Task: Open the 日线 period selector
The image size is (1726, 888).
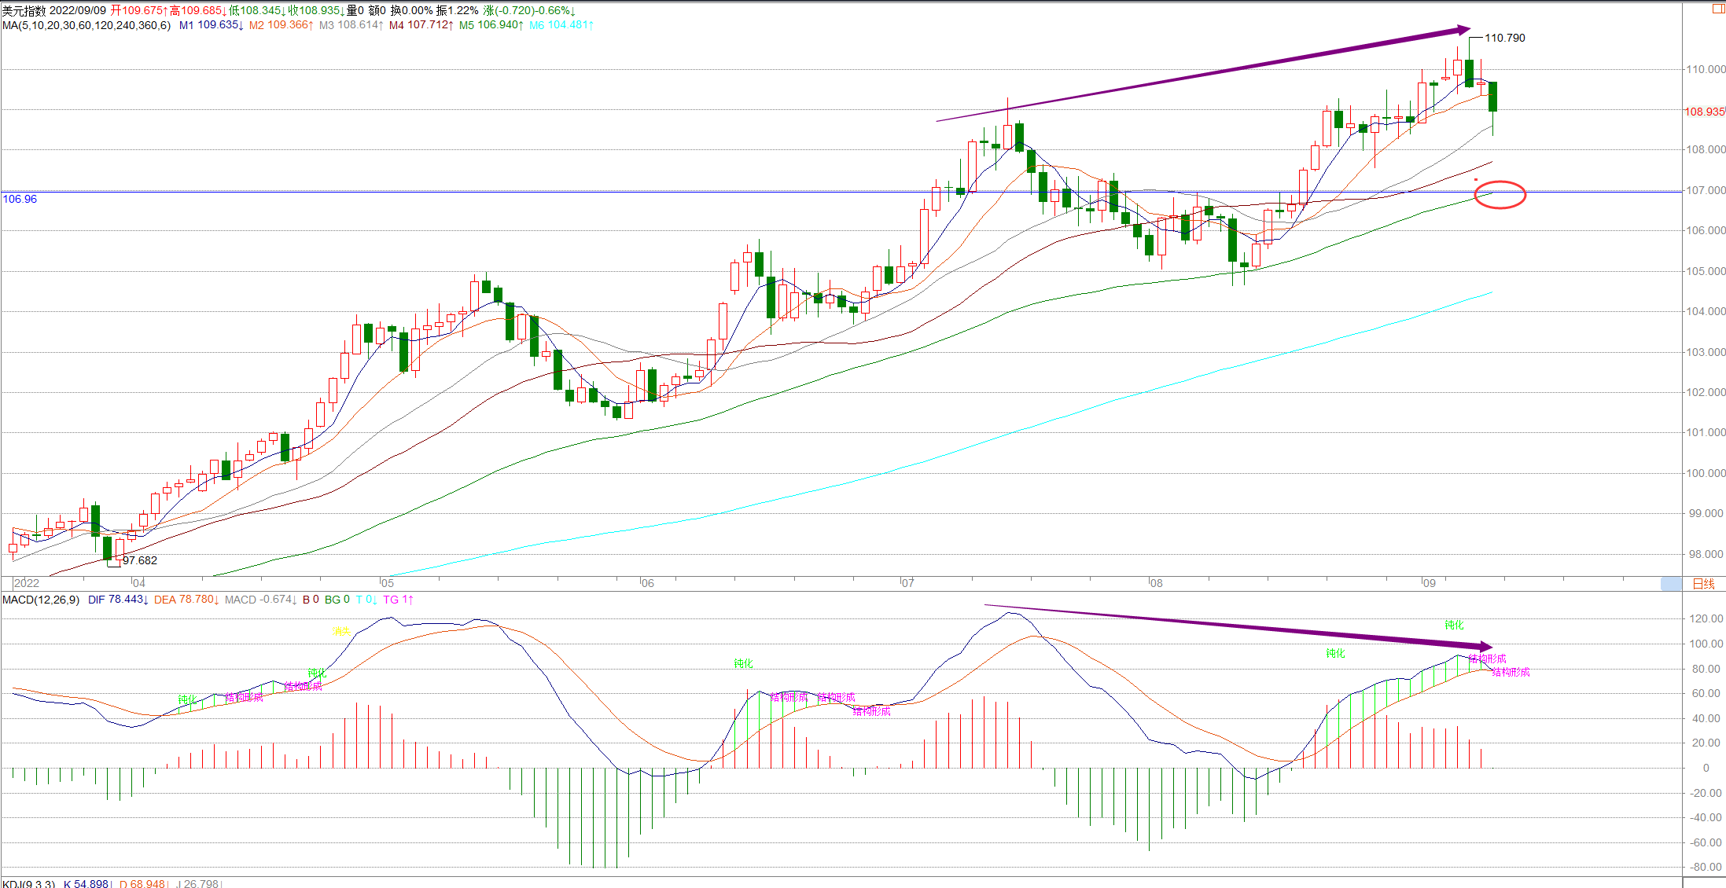Action: pos(1703,583)
